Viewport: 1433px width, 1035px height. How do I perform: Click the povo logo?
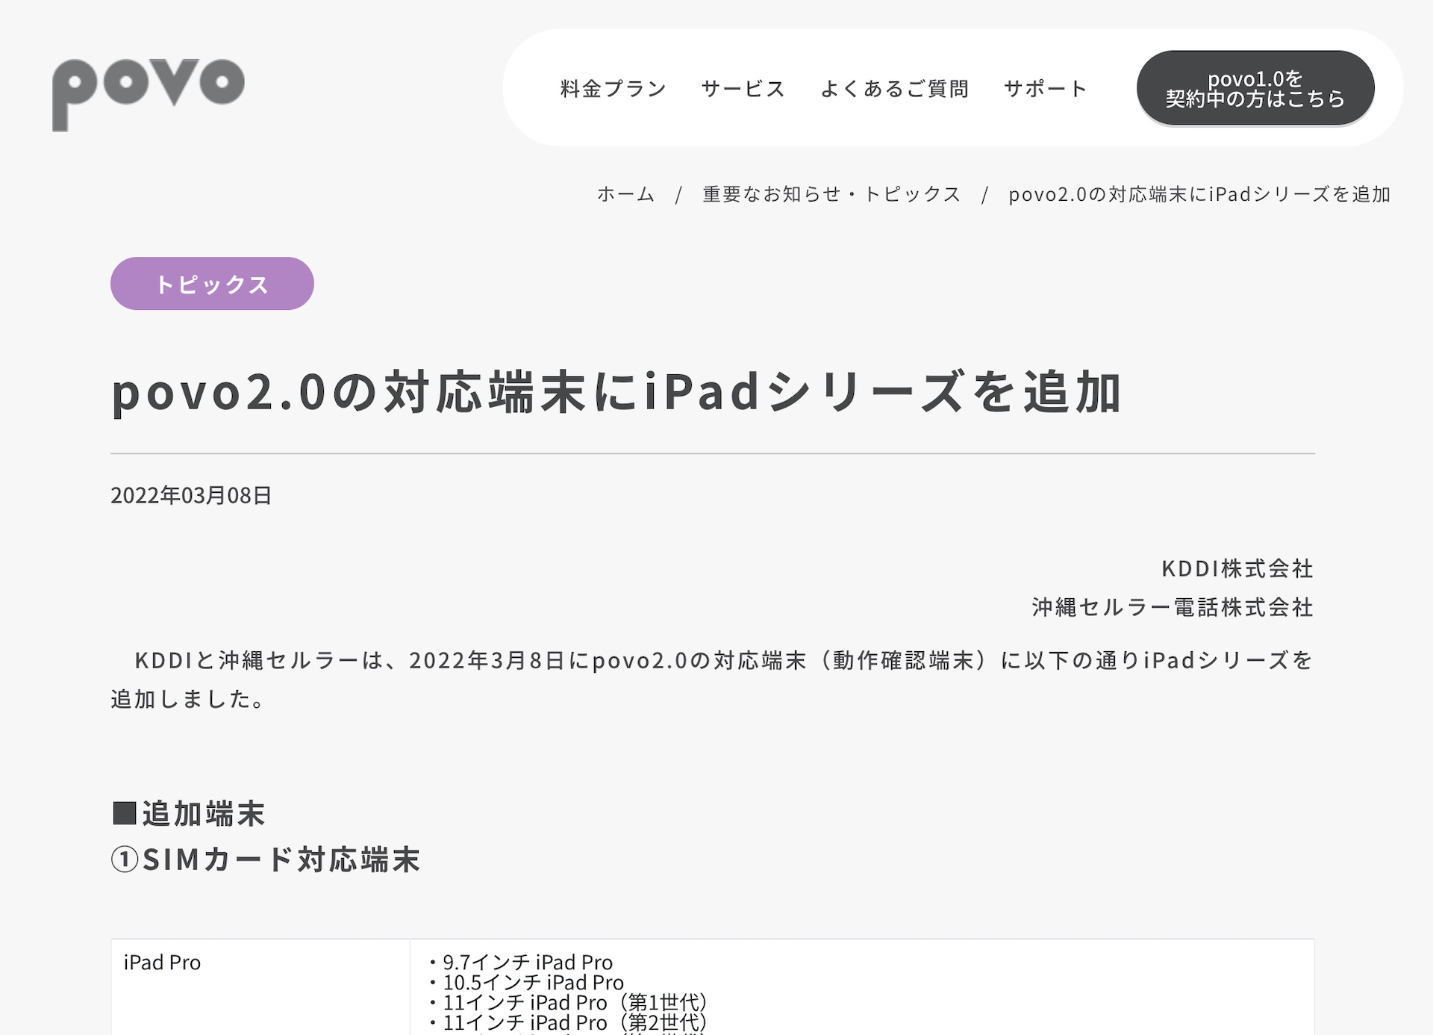point(148,93)
